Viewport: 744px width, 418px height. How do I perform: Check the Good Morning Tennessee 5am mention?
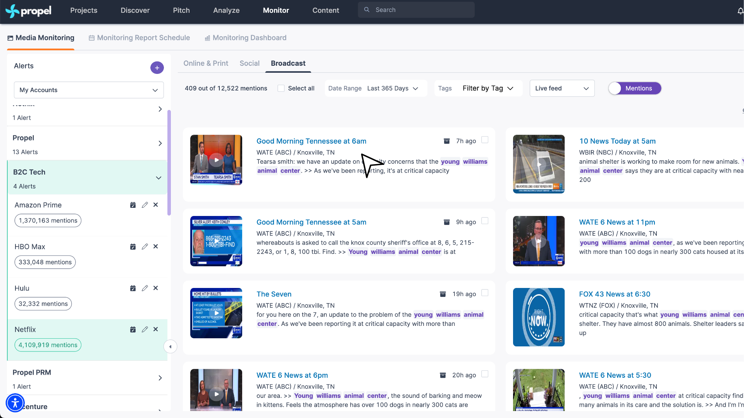(x=485, y=221)
